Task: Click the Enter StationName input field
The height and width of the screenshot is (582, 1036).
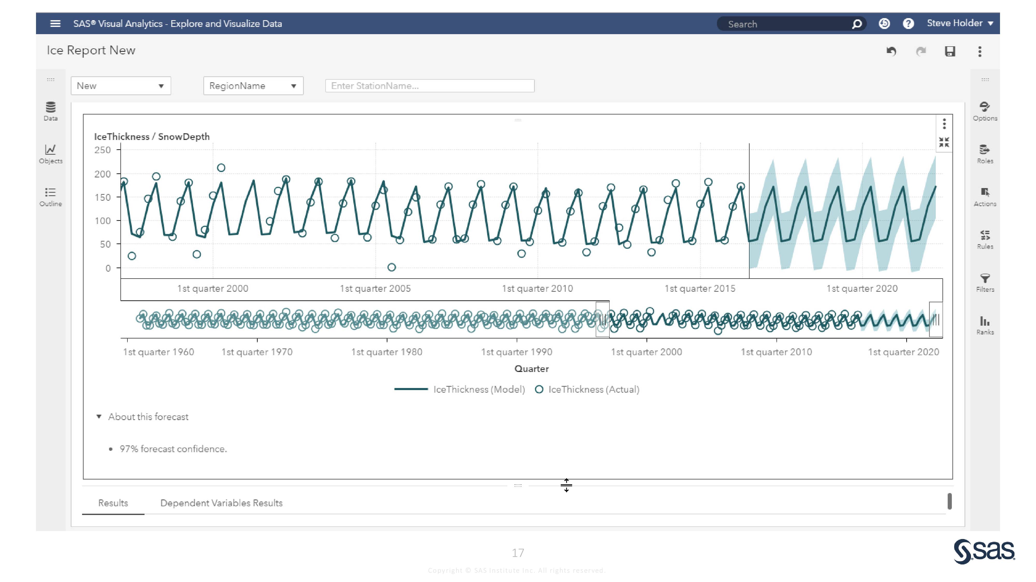Action: pos(429,86)
